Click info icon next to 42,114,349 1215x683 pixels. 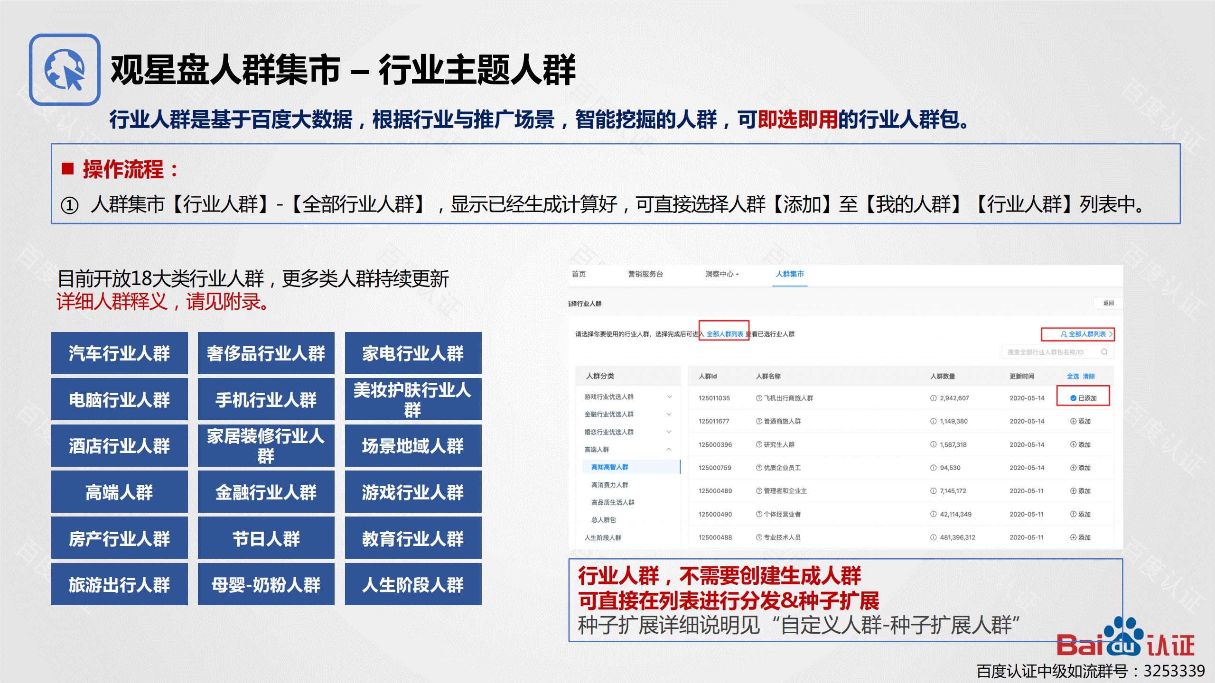coord(934,514)
